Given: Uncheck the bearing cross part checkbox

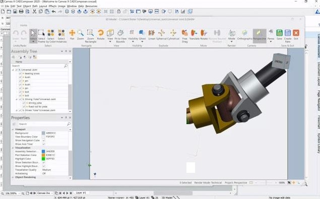Looking at the screenshot, I should pyautogui.click(x=20, y=73).
